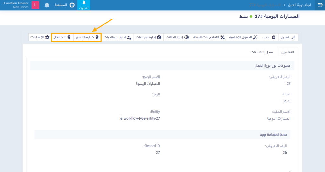Toggle the sidebar menu hamburger icon
Image resolution: width=325 pixels, height=172 pixels.
(x=320, y=5)
